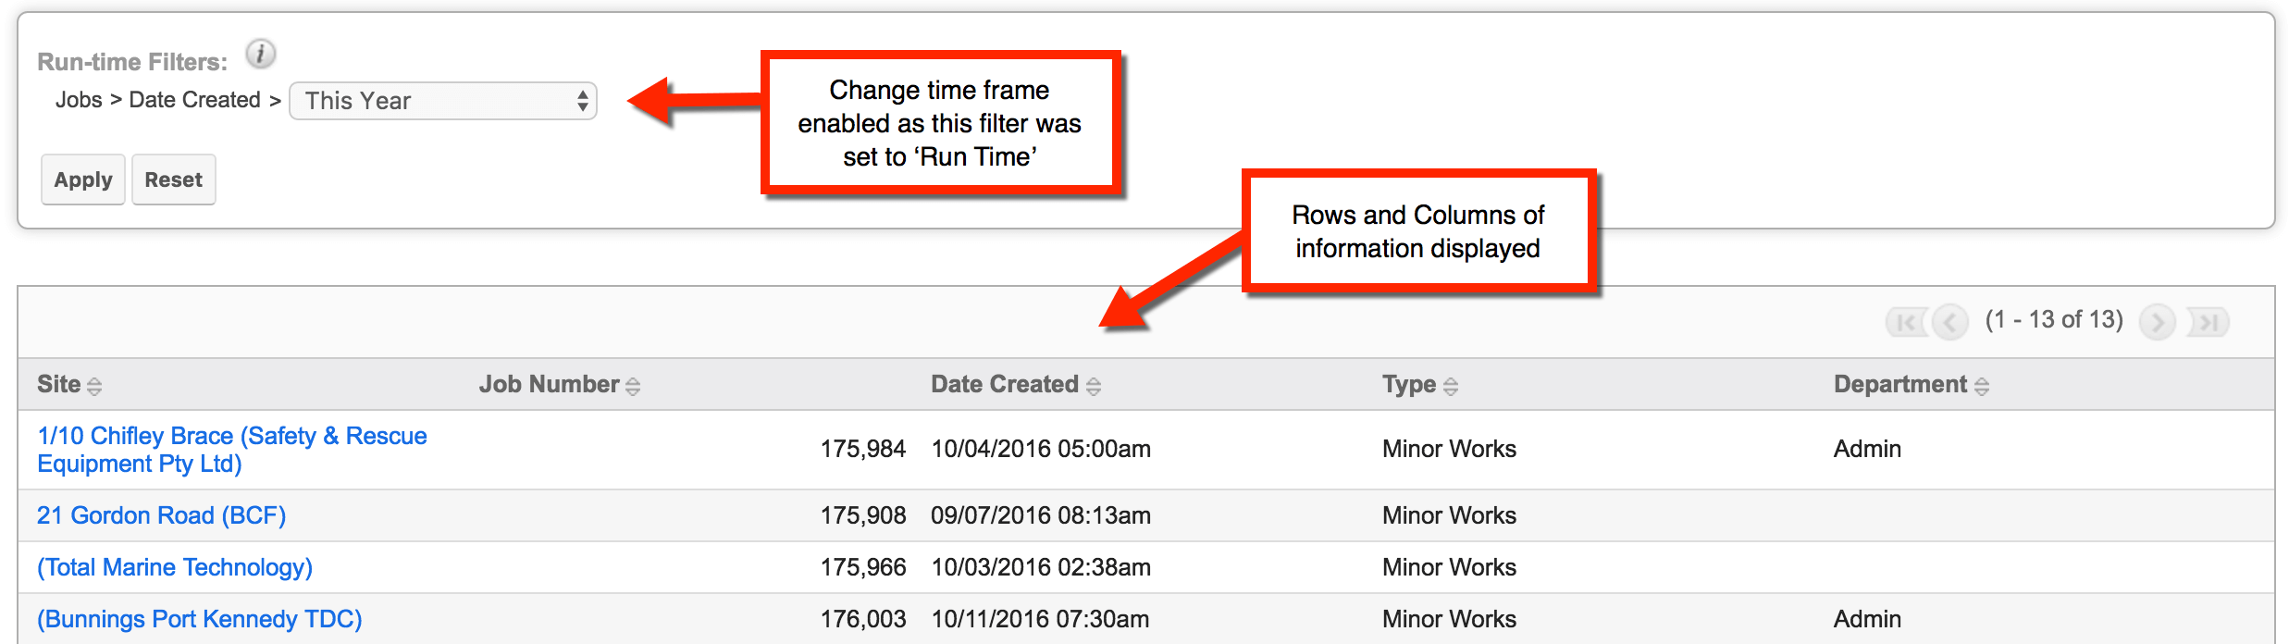Viewport: 2289px width, 644px height.
Task: Sort by Type column arrows
Action: tap(1451, 386)
